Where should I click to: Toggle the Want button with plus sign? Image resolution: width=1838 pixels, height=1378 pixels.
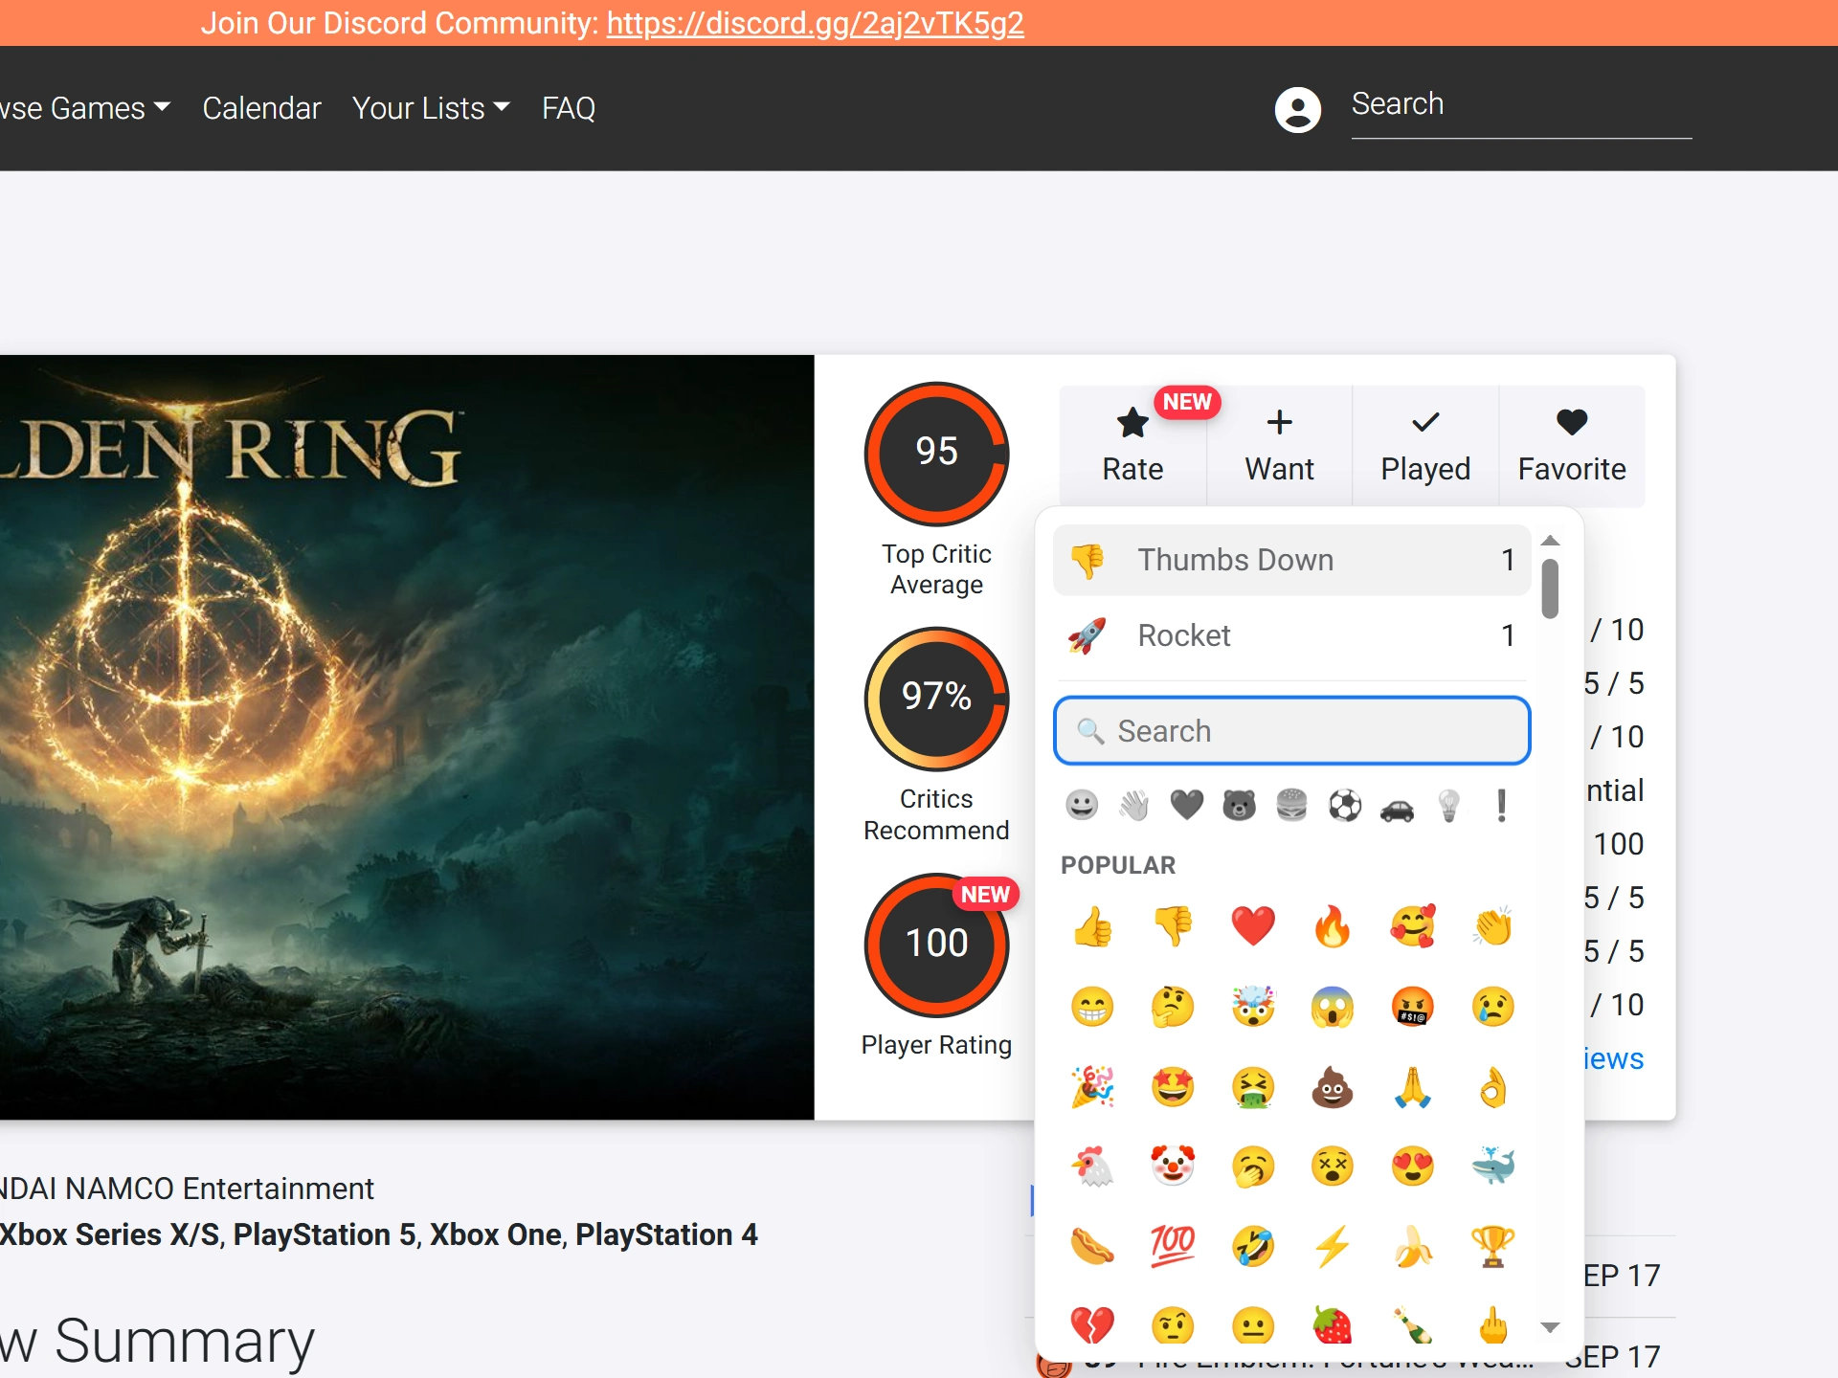coord(1279,446)
